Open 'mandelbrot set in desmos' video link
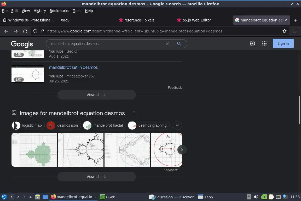301x201 pixels. coord(73,67)
